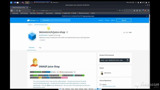Switch to the Overview tab
The width and height of the screenshot is (160, 90).
(31, 47)
